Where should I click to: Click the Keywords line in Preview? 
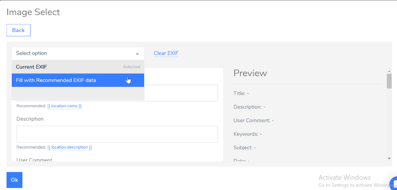tap(248, 134)
